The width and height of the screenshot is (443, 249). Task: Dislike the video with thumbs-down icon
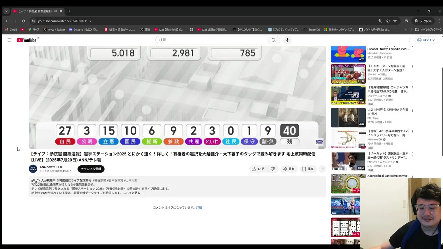point(273,169)
